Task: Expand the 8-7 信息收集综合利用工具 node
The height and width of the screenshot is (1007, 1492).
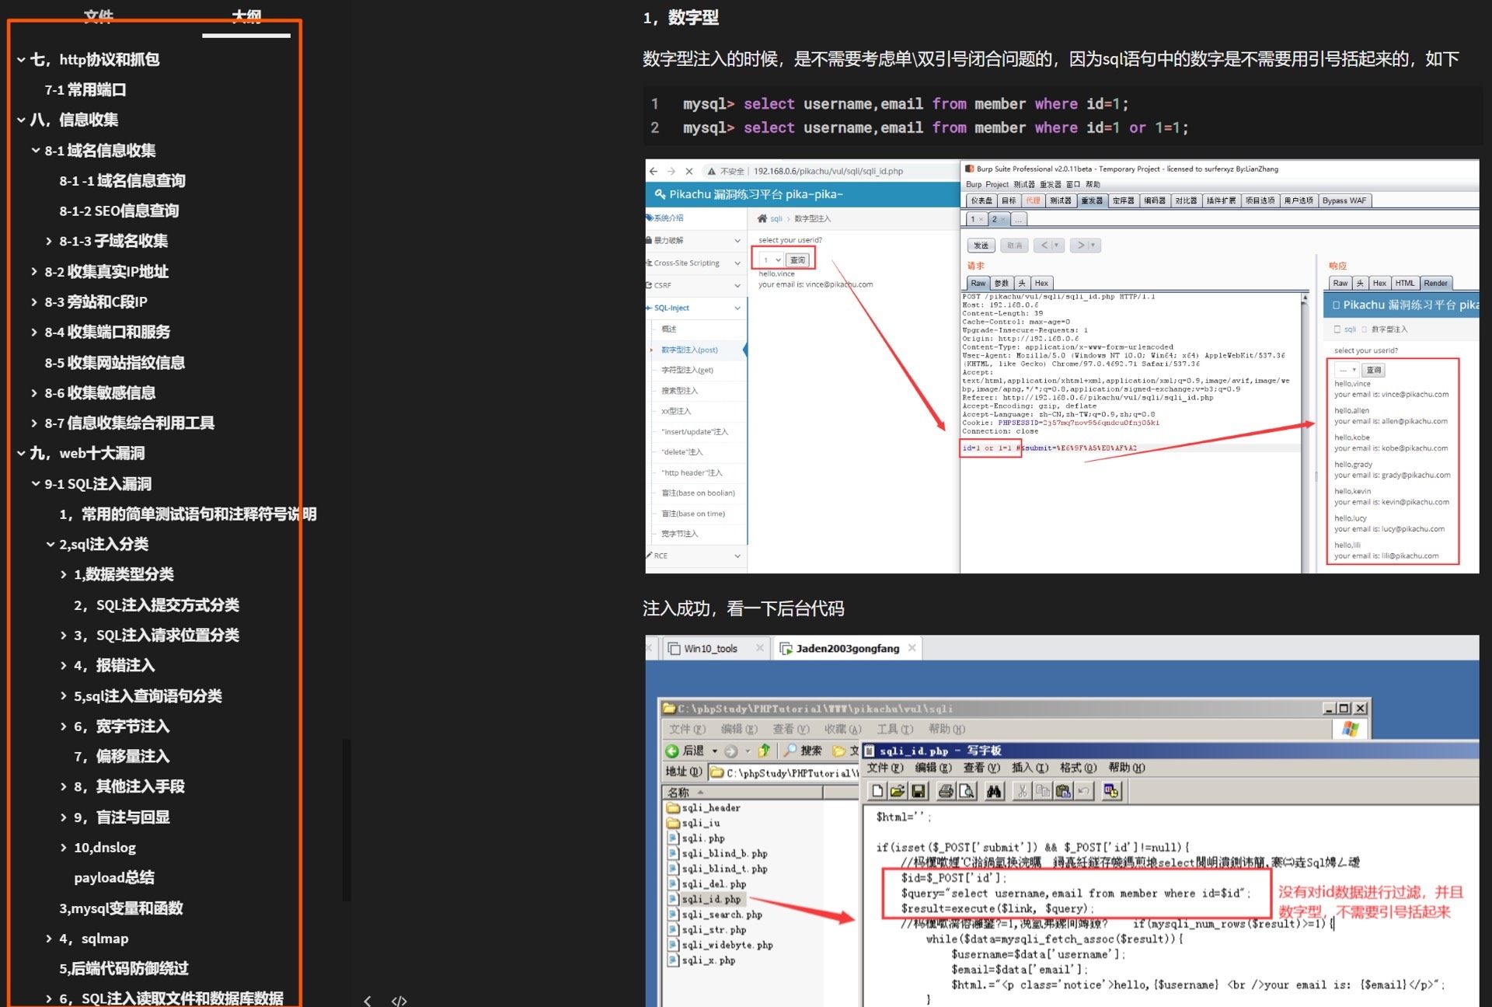Action: point(34,423)
